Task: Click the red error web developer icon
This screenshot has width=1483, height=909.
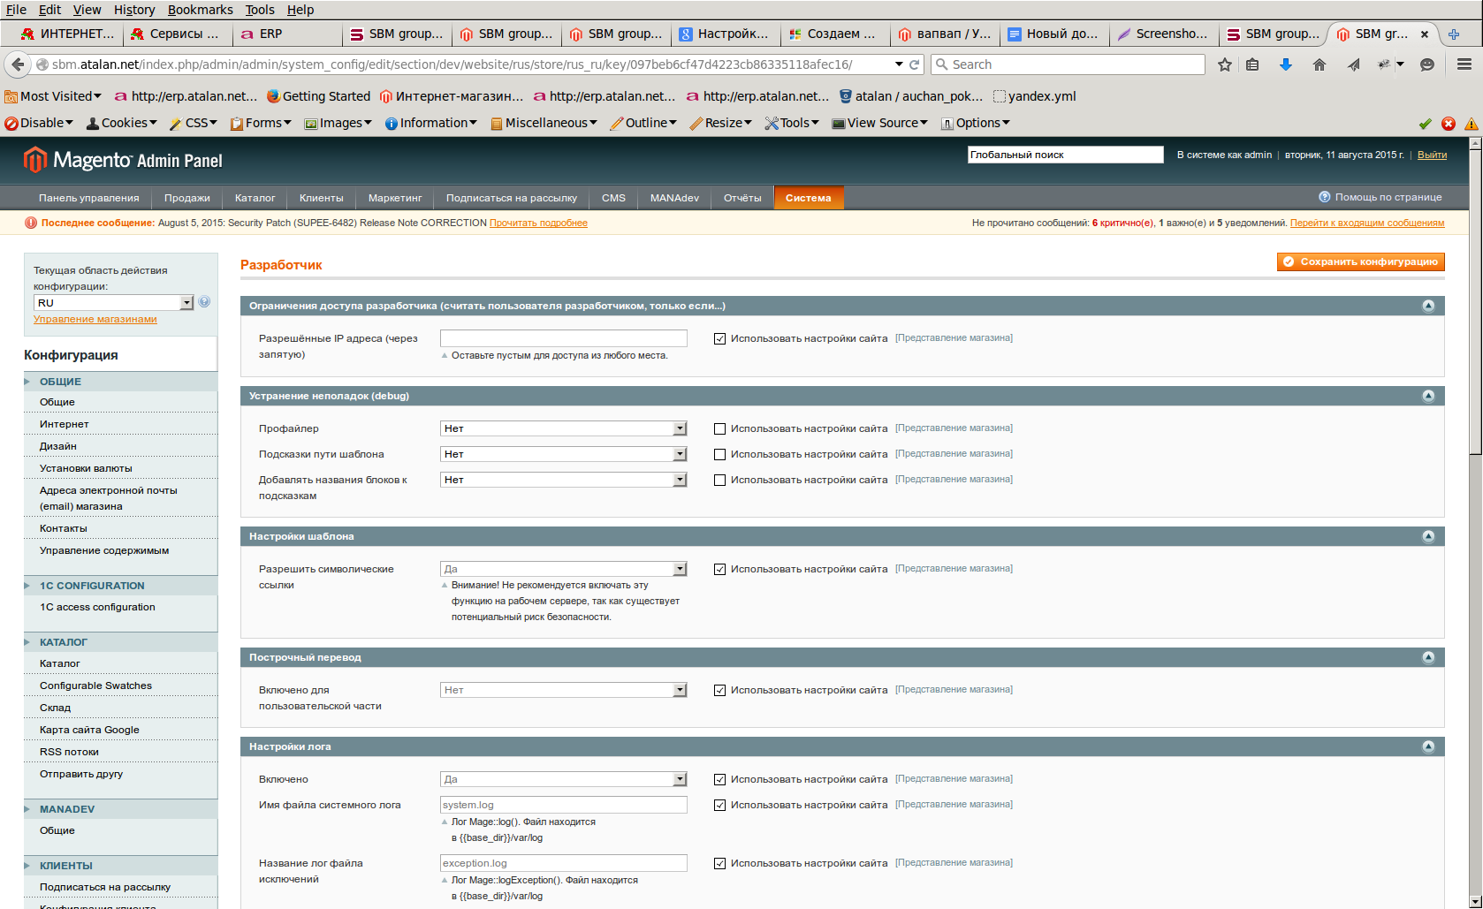Action: pos(1449,124)
